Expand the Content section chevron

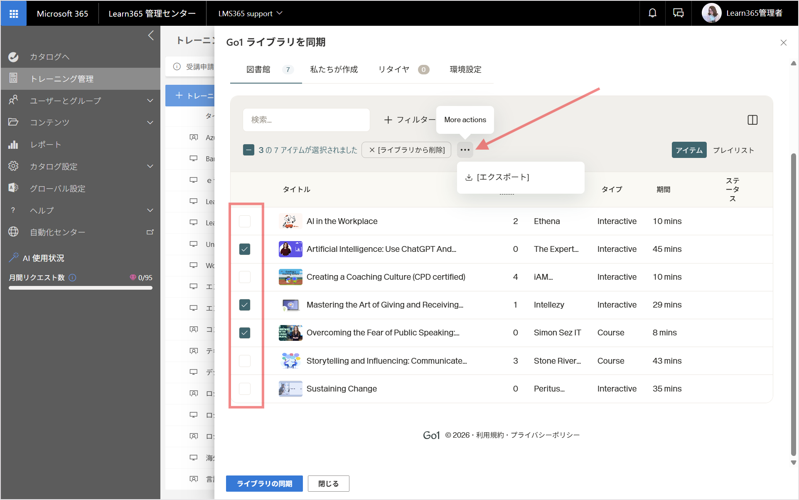tap(150, 123)
